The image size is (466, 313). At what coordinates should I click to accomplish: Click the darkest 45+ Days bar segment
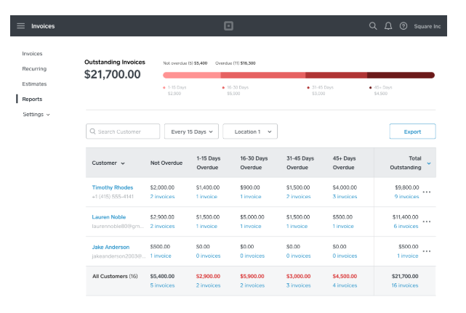click(x=401, y=75)
